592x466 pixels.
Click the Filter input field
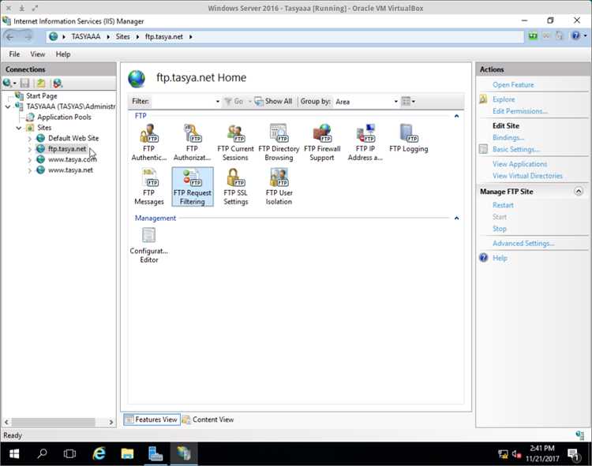pos(182,102)
